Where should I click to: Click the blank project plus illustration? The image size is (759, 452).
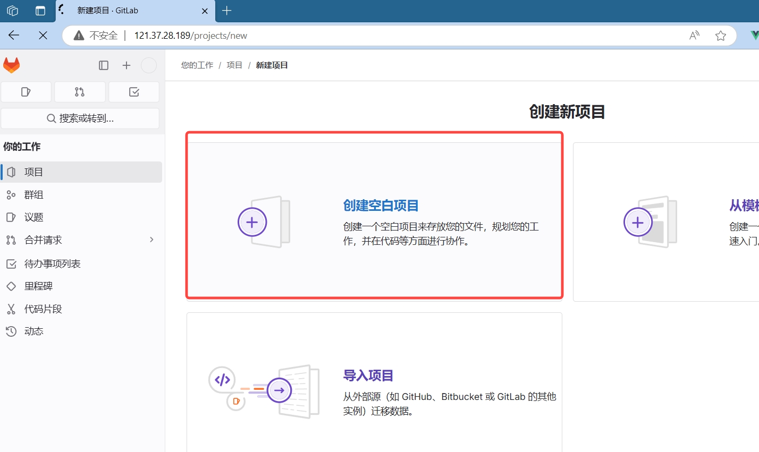264,222
